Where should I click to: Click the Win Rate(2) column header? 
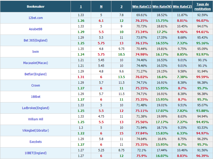[x=182, y=6]
